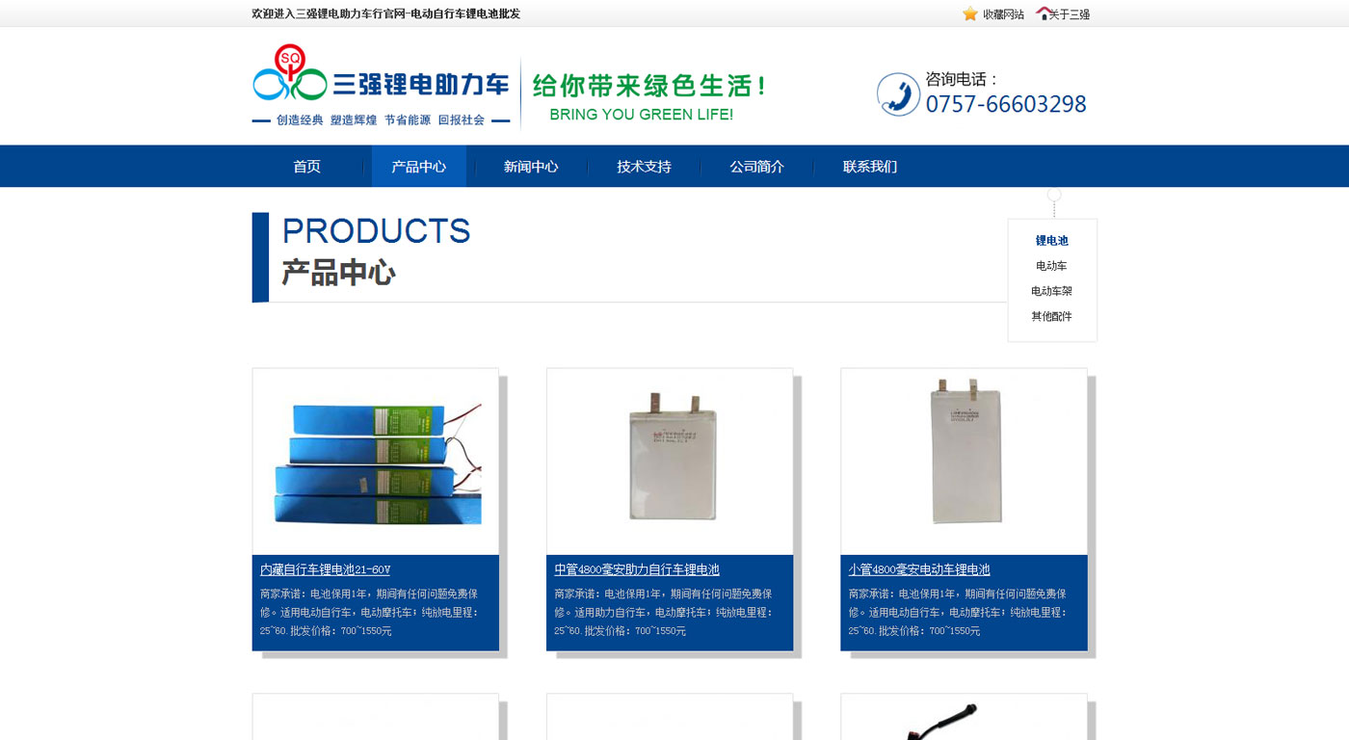Click the 收藏网站 text link
Screen dimensions: 1349x740
tap(1003, 14)
